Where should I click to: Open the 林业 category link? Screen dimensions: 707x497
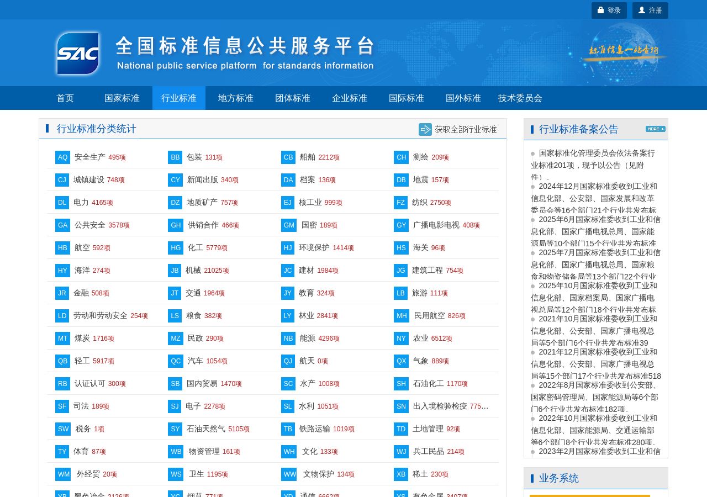click(307, 316)
